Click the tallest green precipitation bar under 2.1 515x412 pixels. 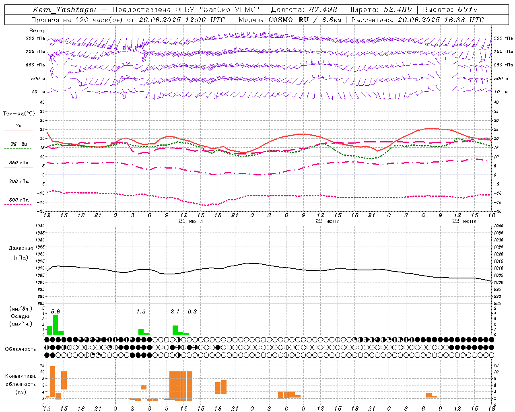point(175,330)
